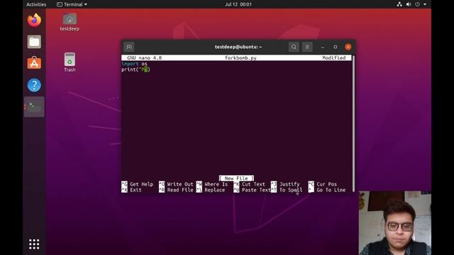Open the Files manager in dock

pyautogui.click(x=34, y=42)
